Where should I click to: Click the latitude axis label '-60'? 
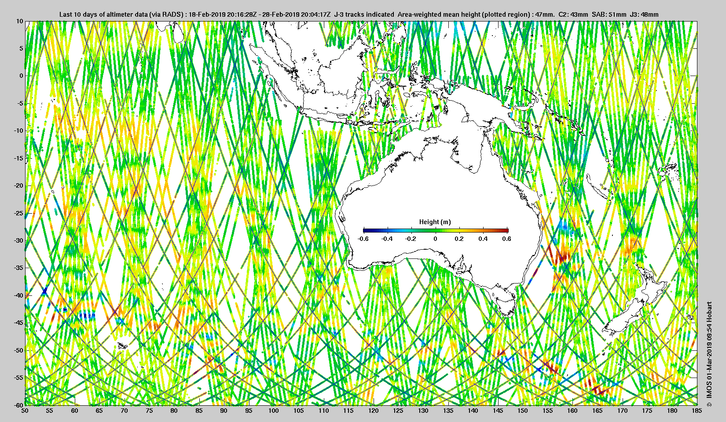coord(18,405)
